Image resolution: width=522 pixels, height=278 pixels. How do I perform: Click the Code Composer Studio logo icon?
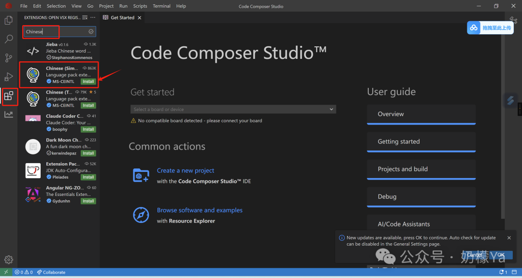[9, 6]
